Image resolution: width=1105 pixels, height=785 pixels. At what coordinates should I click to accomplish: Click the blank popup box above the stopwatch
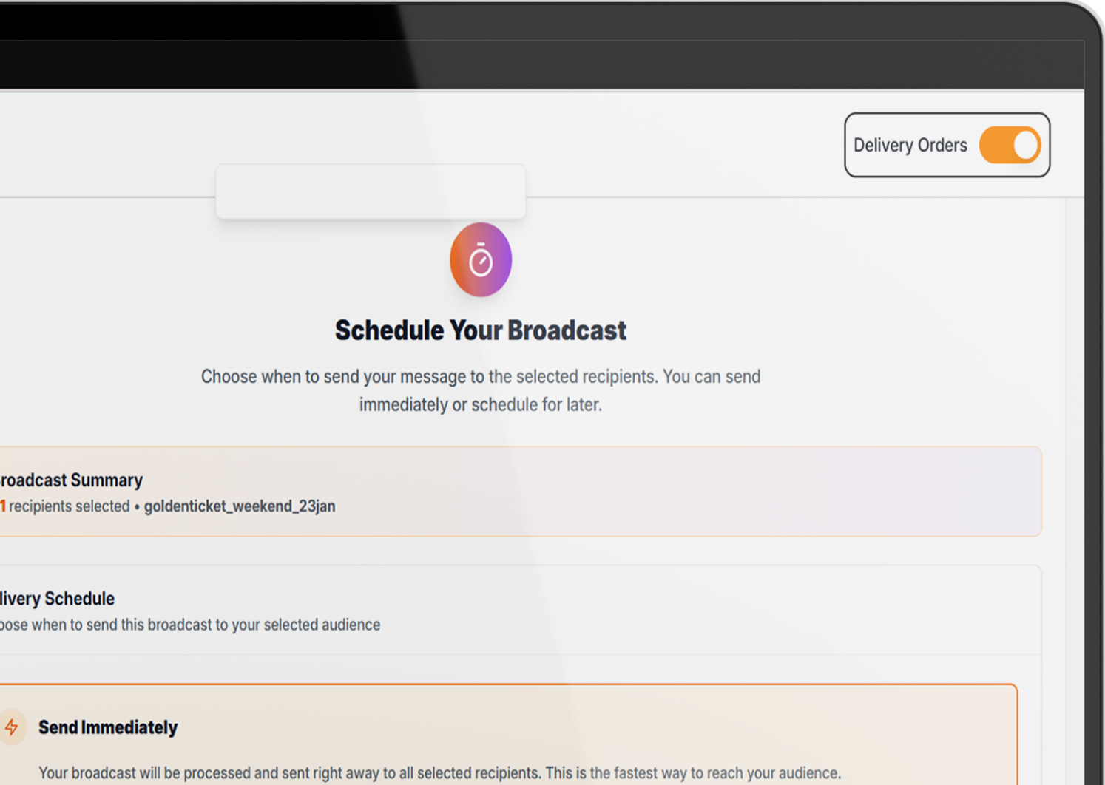tap(370, 191)
